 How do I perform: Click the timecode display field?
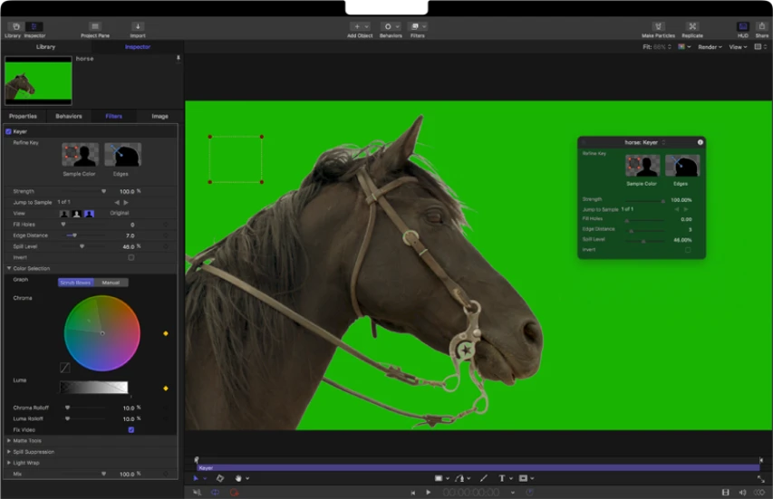pyautogui.click(x=471, y=492)
